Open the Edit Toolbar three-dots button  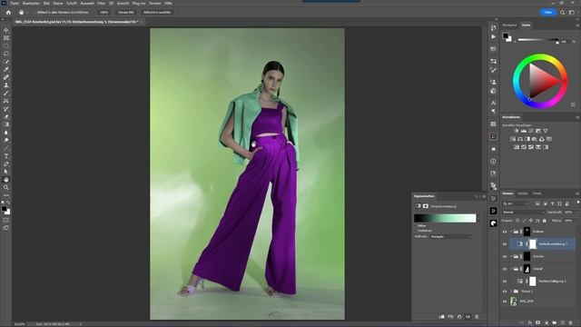coord(6,195)
